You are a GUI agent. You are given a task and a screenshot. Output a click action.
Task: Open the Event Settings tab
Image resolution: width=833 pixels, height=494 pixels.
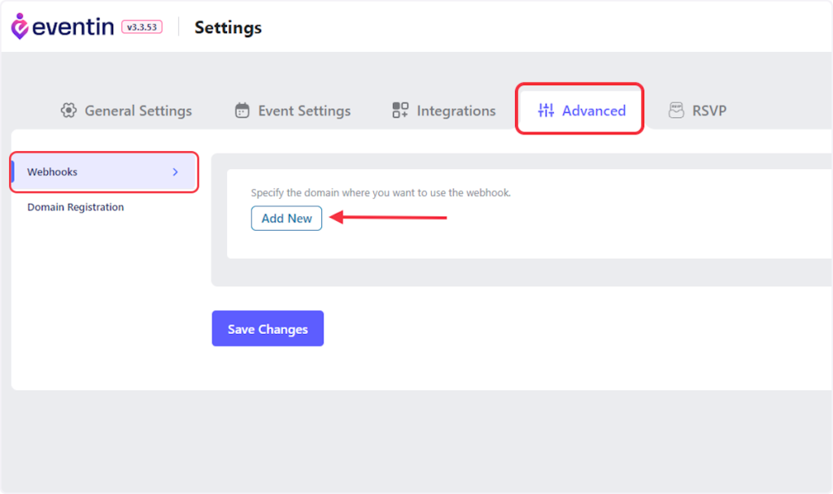tap(304, 110)
